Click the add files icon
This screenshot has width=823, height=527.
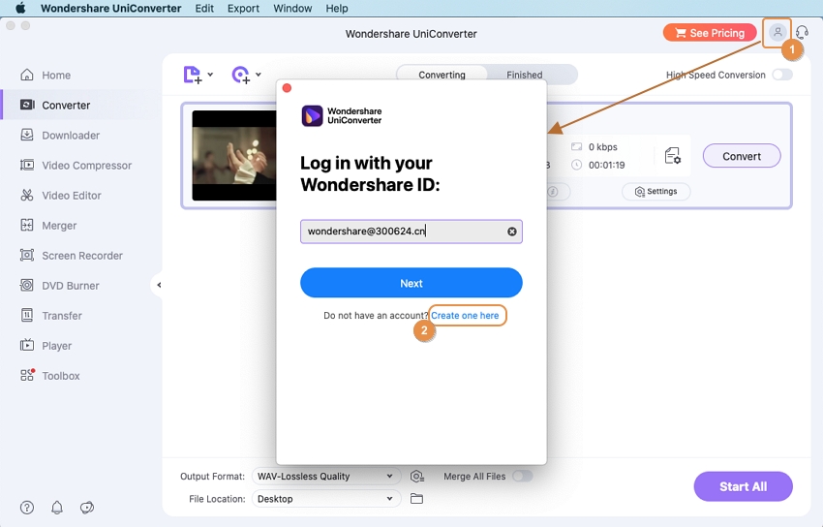point(193,75)
